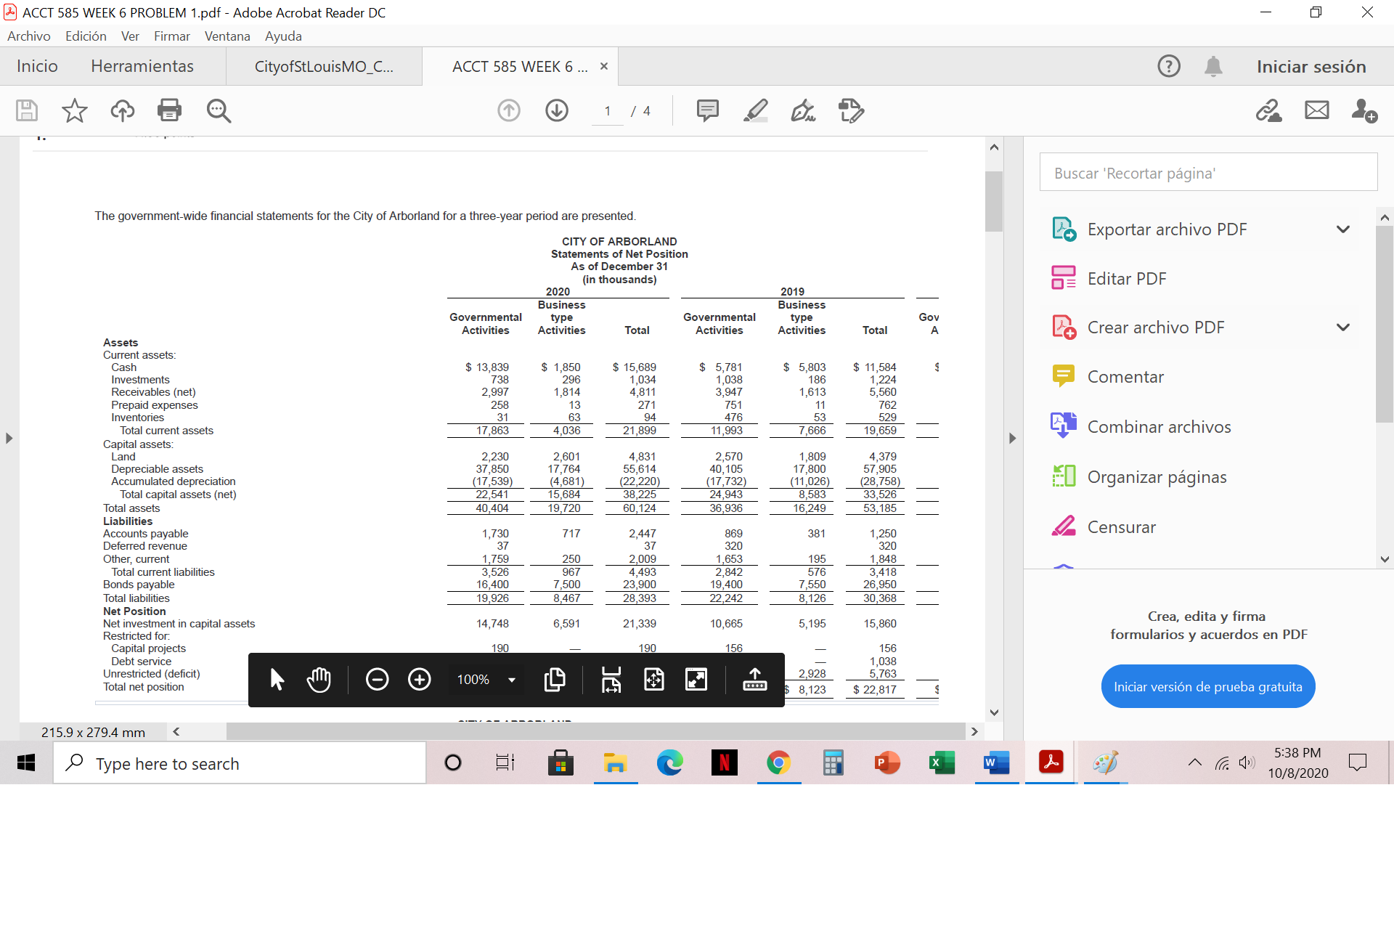Open the Organizar páginas tool
Viewport: 1394px width, 952px height.
[1156, 476]
